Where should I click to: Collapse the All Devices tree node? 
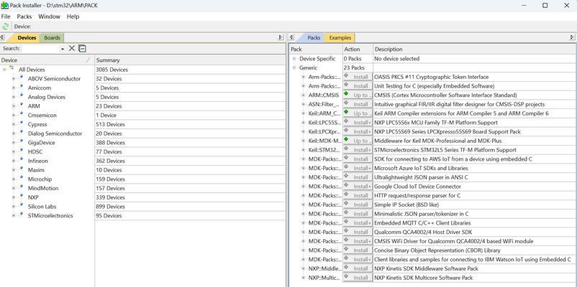coord(4,70)
